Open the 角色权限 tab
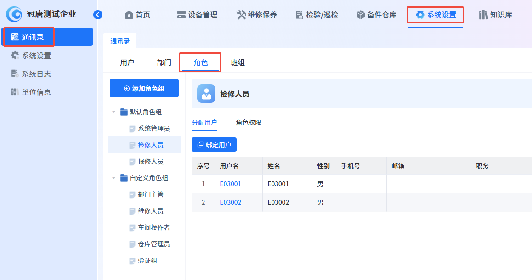532x280 pixels. click(249, 123)
